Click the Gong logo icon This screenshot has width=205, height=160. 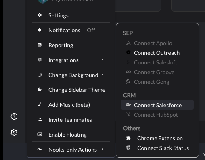pos(128,81)
